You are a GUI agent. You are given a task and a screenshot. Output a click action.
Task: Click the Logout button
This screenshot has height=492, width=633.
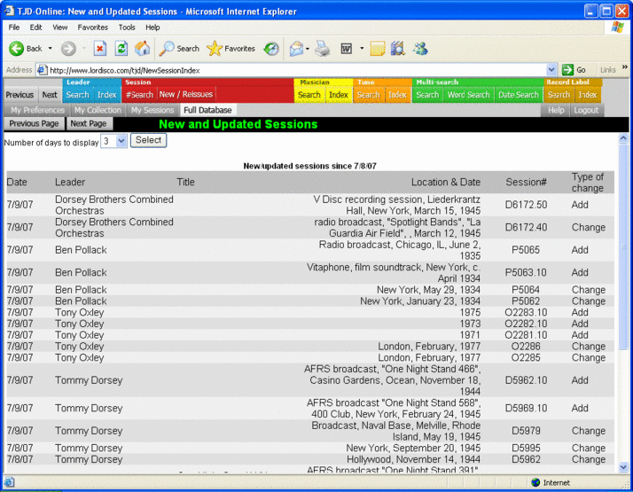(586, 110)
